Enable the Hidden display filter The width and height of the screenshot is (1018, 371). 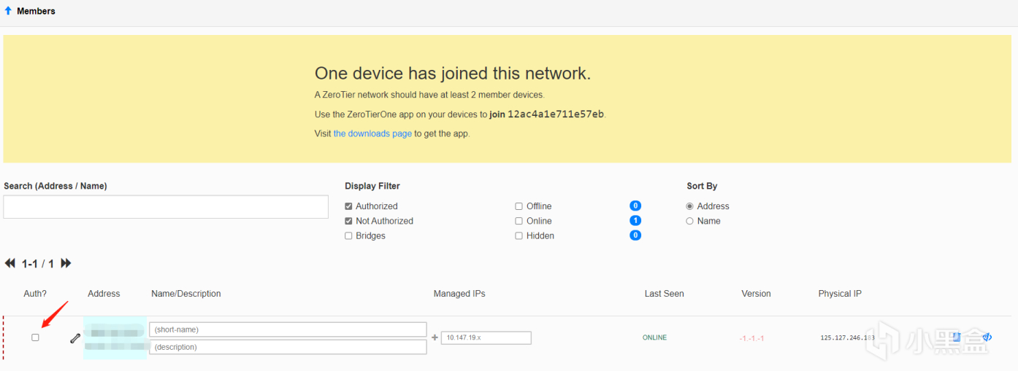coord(518,236)
